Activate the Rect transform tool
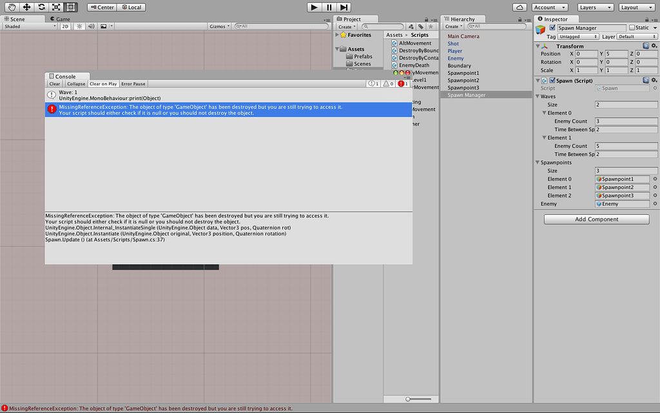 [x=70, y=7]
